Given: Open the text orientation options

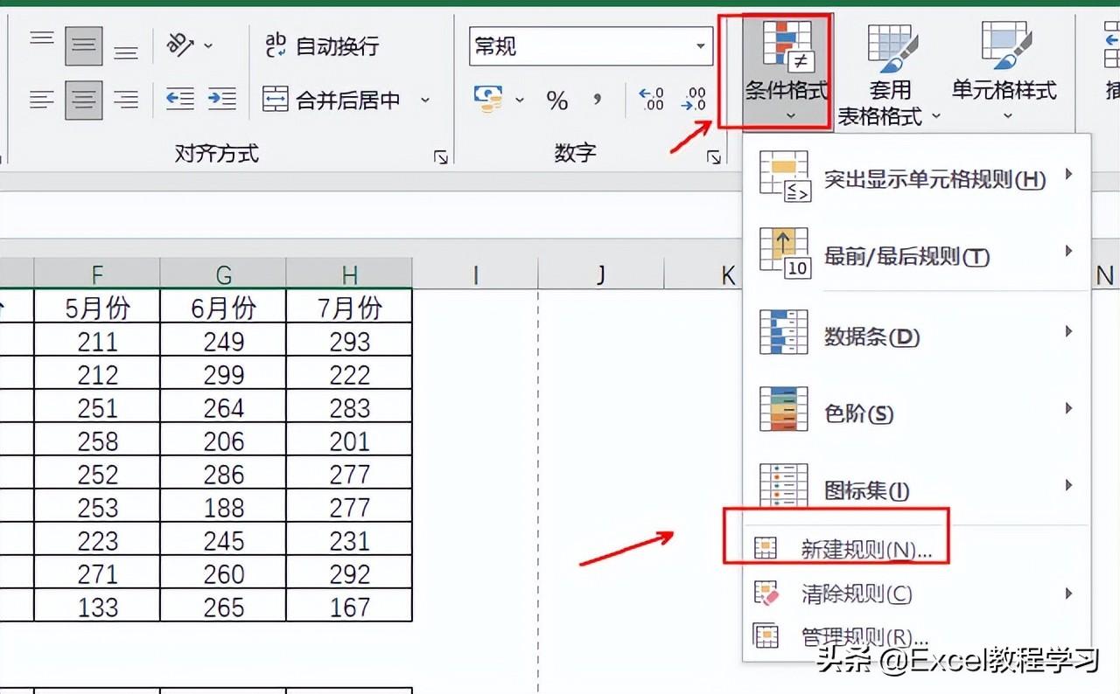Looking at the screenshot, I should 189,45.
